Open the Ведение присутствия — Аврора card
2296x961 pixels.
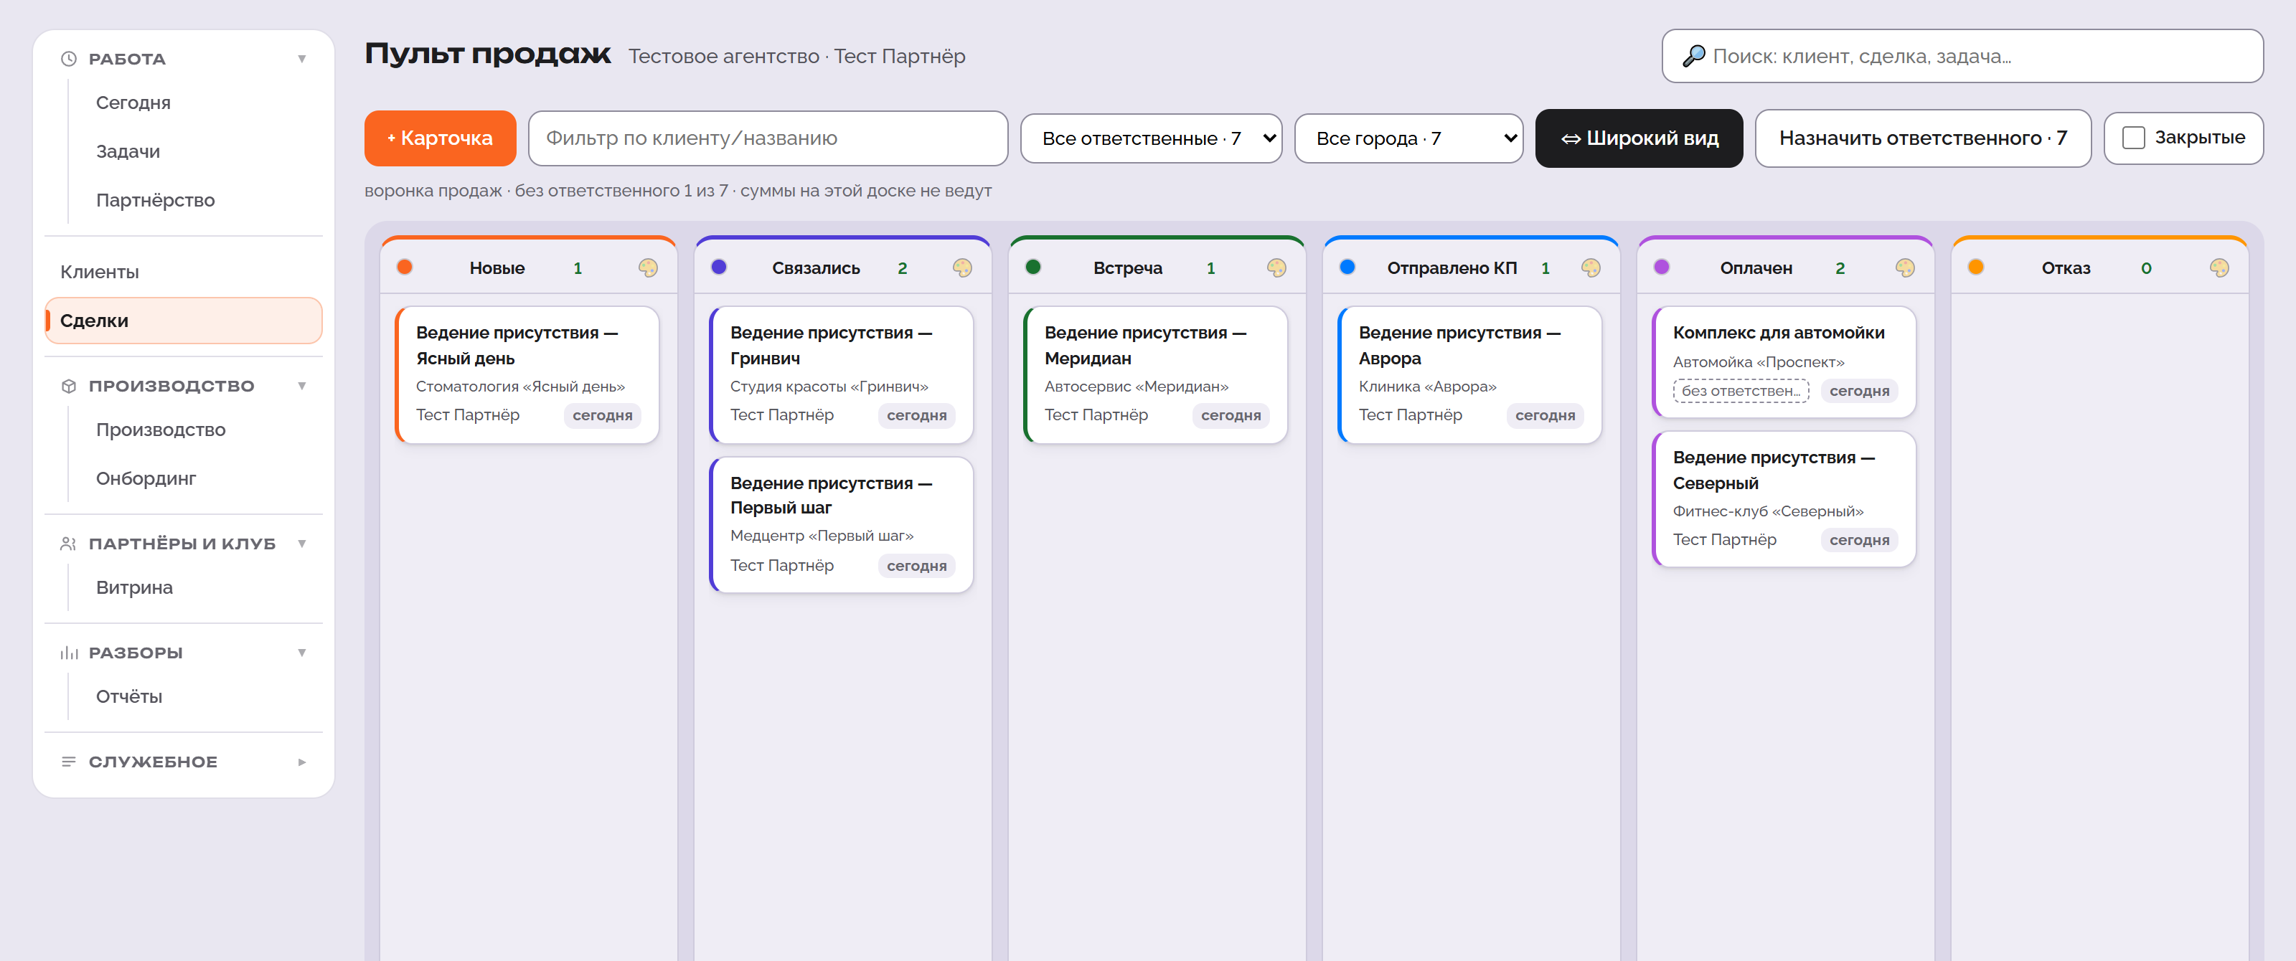click(1469, 375)
